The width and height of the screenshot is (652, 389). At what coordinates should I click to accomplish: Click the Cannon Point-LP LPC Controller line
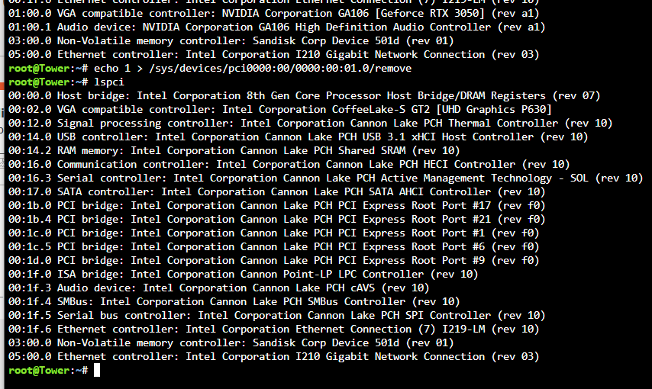tap(244, 274)
